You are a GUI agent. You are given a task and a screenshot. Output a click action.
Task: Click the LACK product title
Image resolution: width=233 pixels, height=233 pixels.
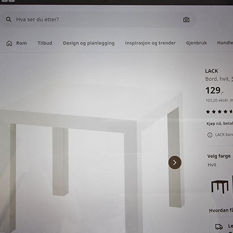[x=212, y=71]
